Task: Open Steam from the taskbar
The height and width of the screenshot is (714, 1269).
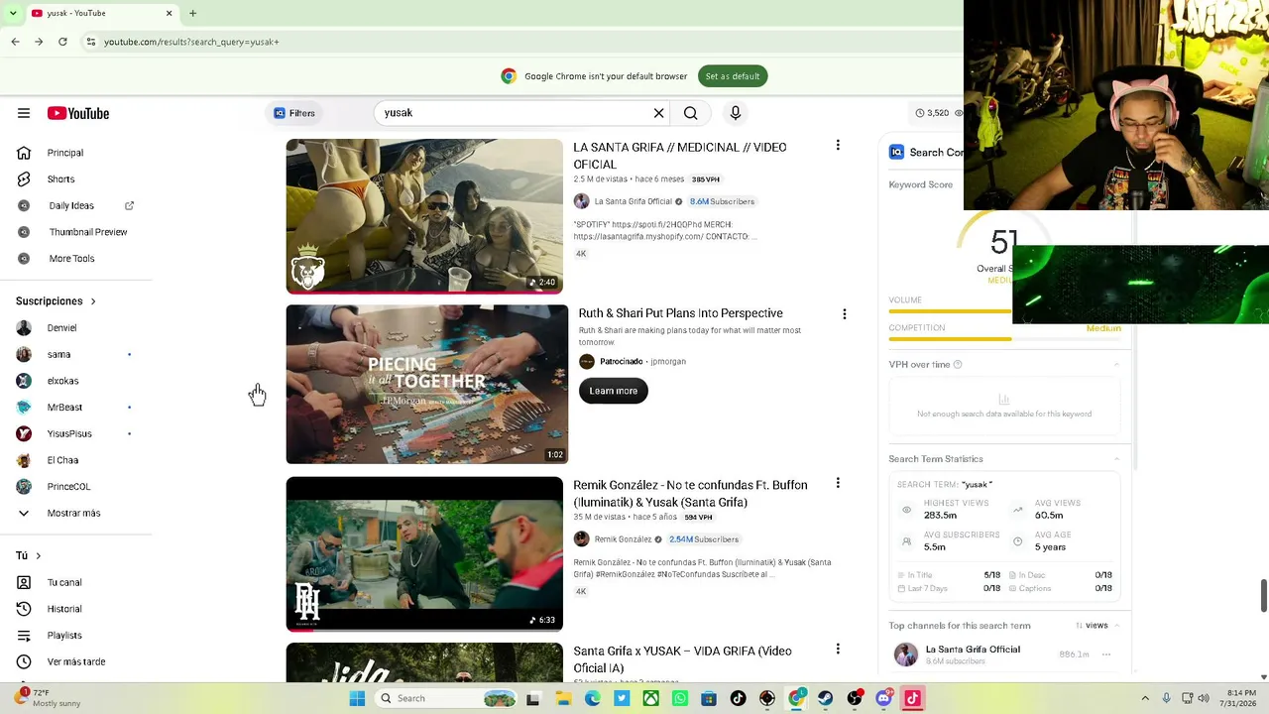Action: pos(825,698)
